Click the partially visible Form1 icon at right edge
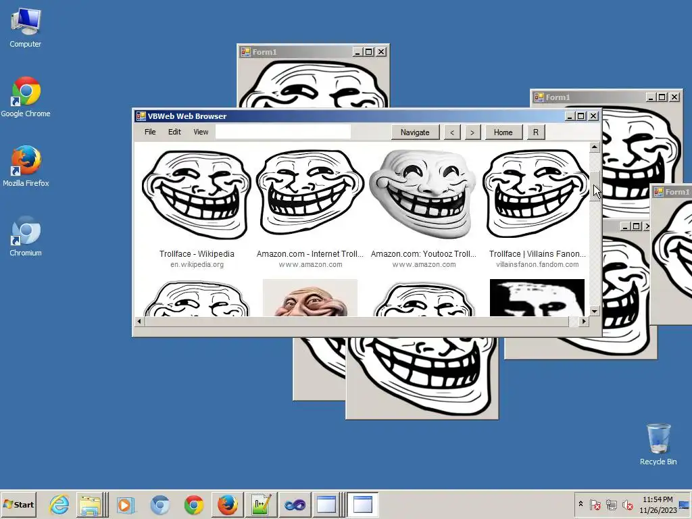Screen dimensions: 692x519 point(659,192)
